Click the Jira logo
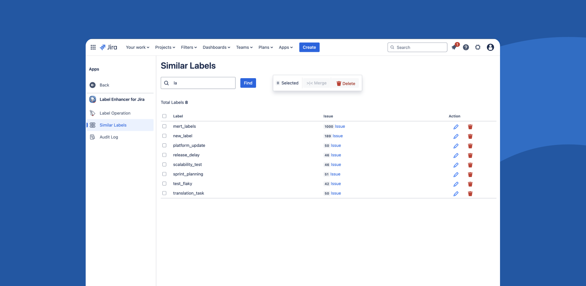Screen dimensions: 586x286 108,47
